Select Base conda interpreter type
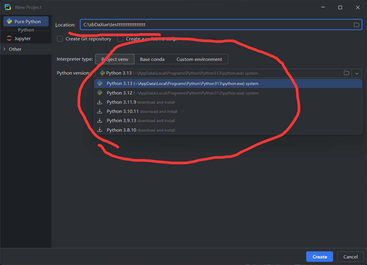367x265 pixels. point(152,59)
